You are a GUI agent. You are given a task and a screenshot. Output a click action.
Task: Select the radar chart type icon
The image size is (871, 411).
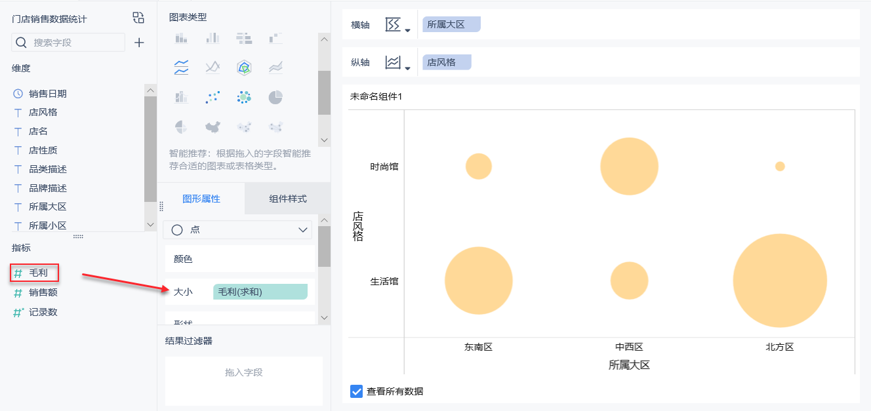[244, 67]
